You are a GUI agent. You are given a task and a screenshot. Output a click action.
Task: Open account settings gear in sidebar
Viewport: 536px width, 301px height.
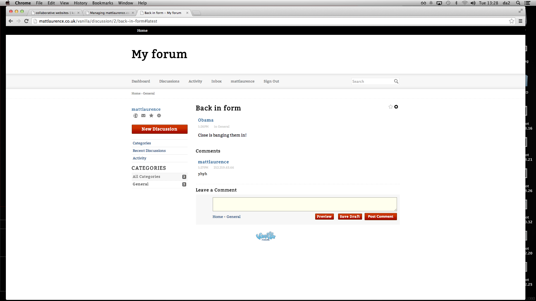159,116
